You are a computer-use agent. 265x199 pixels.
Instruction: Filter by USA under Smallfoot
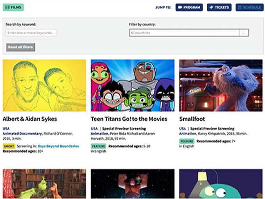[183, 129]
